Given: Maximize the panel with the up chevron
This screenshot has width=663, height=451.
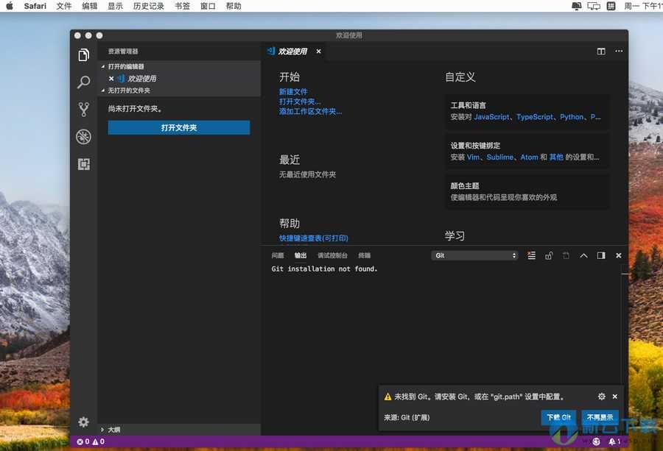Looking at the screenshot, I should tap(583, 255).
